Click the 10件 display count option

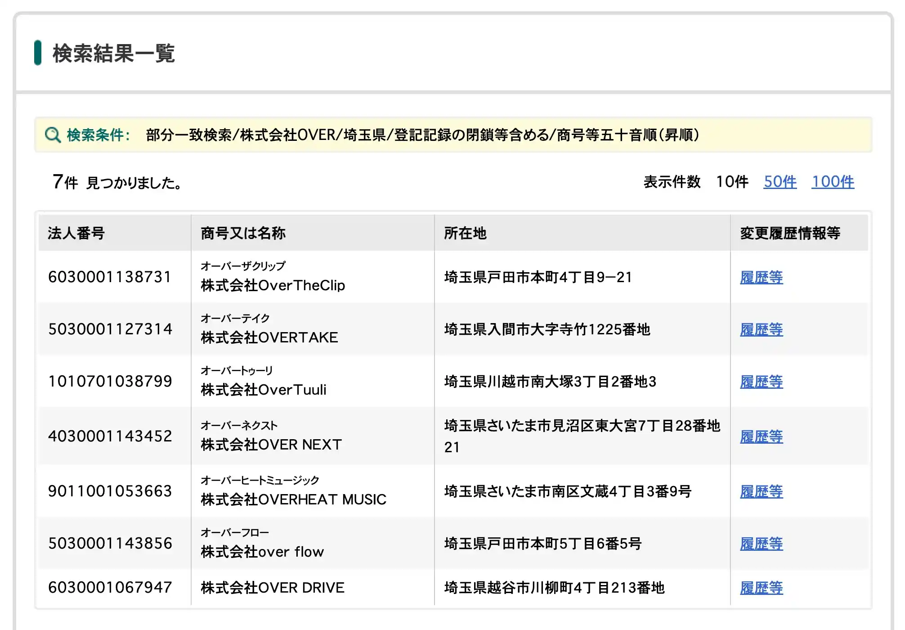tap(732, 182)
